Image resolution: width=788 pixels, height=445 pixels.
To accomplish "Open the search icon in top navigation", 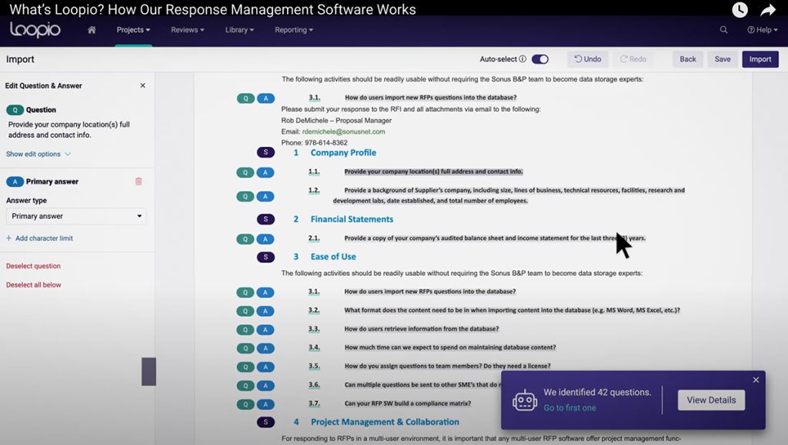I will tap(724, 29).
